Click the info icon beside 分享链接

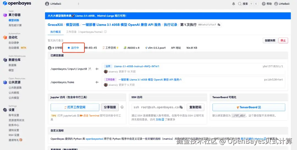tap(122, 107)
